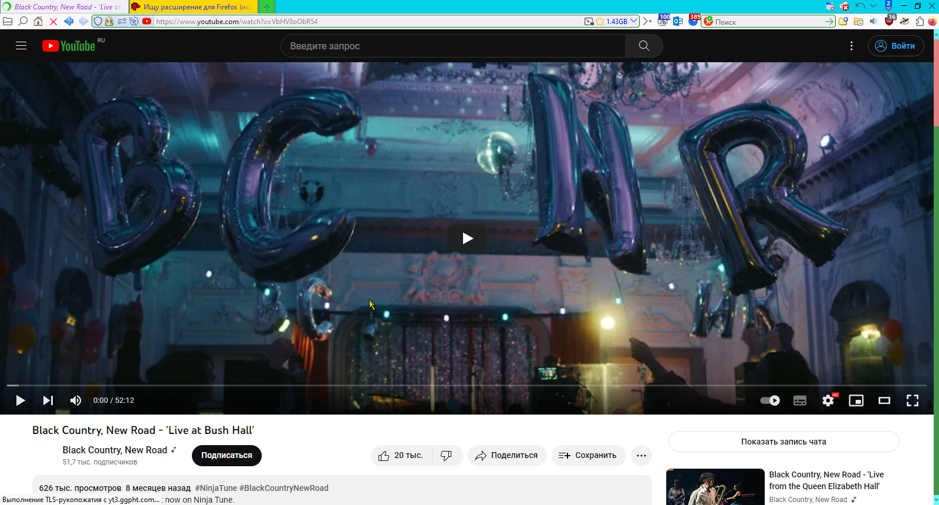Open the player settings gear

(828, 400)
